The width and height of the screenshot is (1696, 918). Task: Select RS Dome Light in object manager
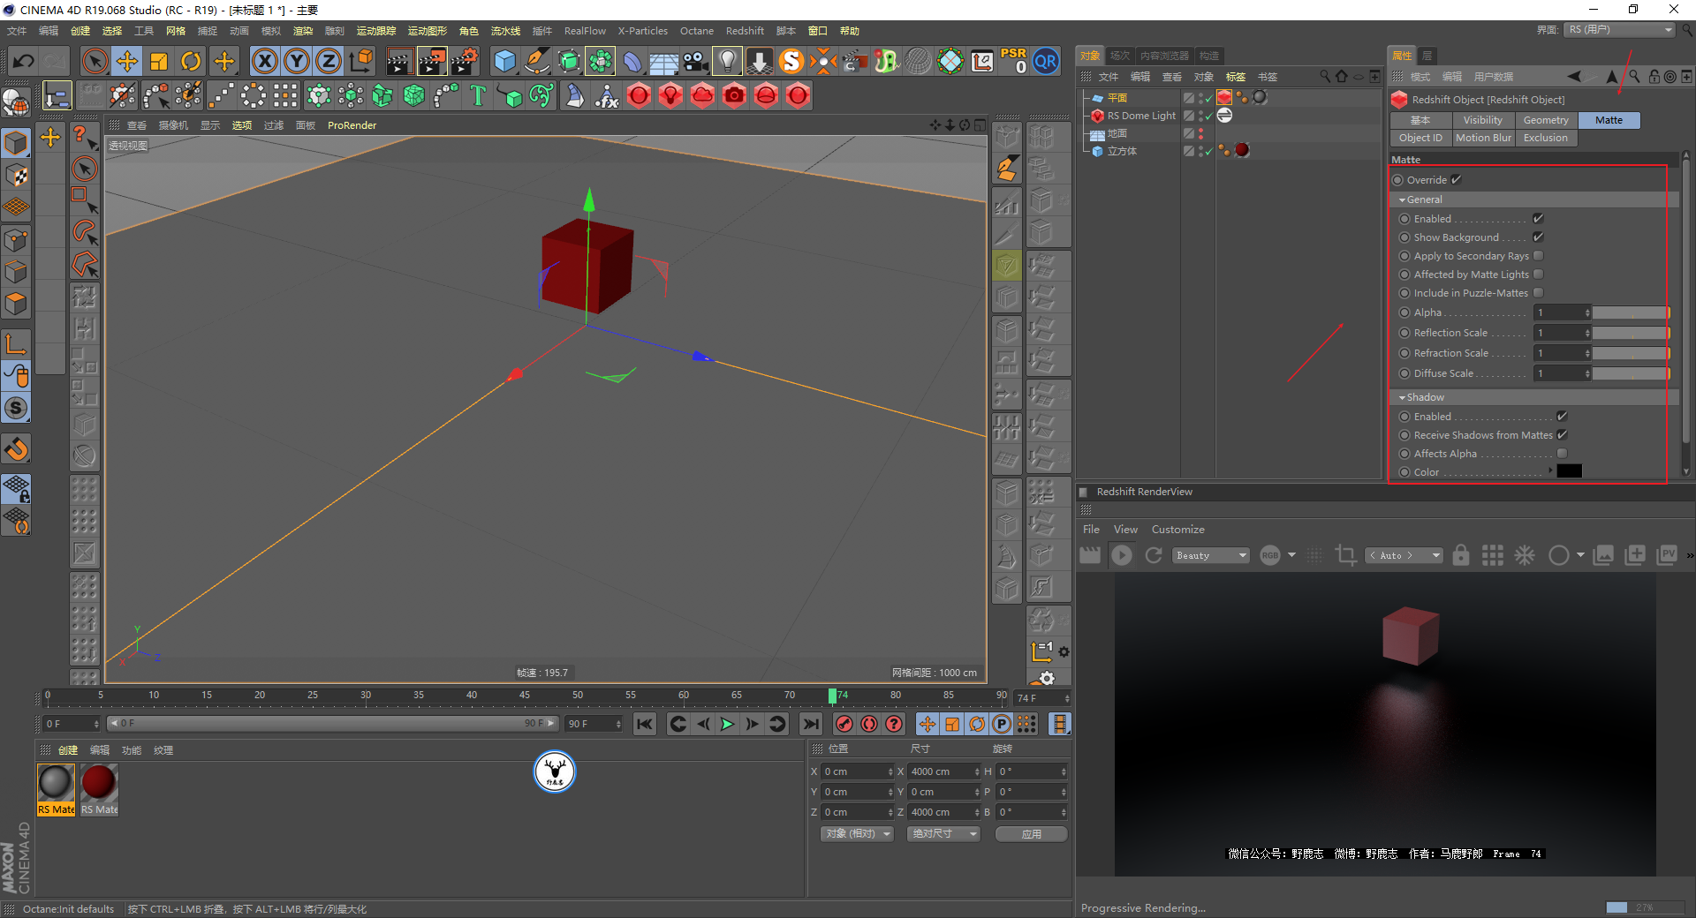click(1141, 116)
